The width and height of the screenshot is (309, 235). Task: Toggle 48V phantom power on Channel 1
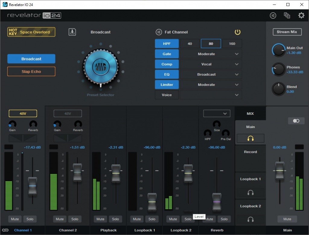click(x=23, y=114)
